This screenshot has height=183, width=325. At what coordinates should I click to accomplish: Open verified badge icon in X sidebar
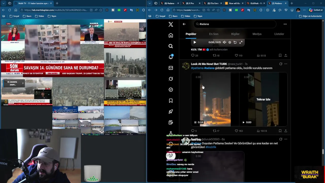pos(171,89)
